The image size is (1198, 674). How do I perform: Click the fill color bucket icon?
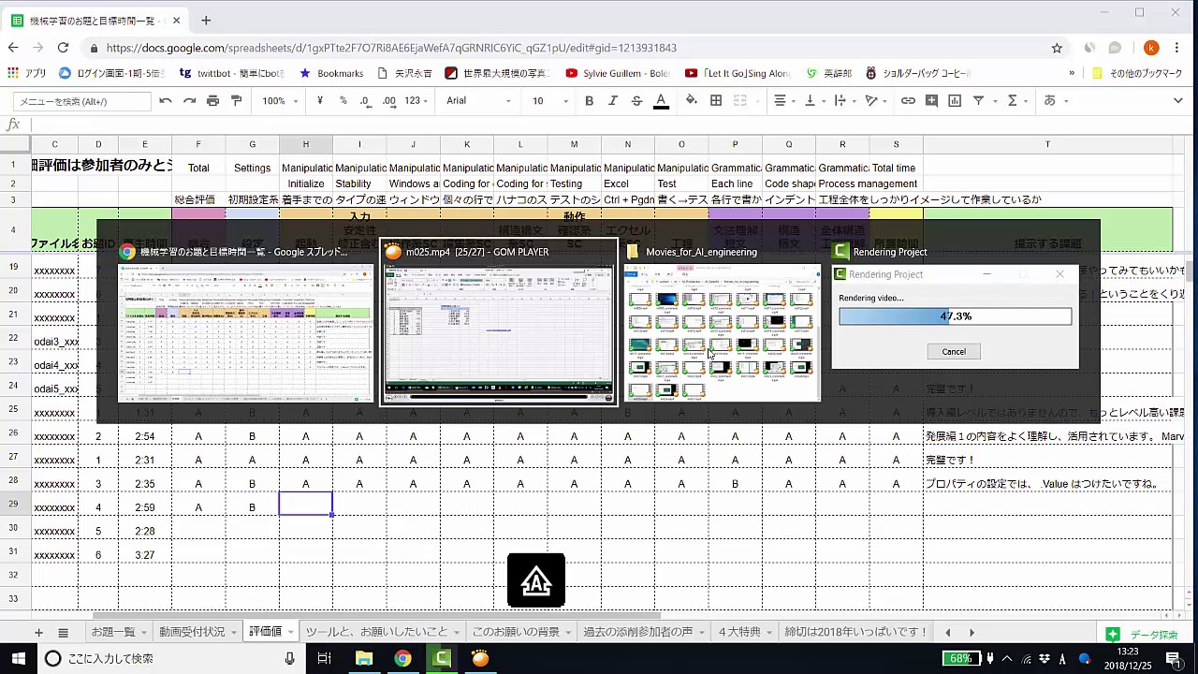click(691, 101)
